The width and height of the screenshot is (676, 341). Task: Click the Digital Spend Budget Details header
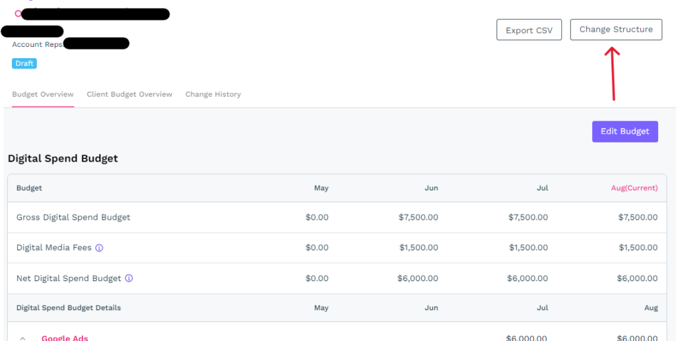(x=69, y=308)
